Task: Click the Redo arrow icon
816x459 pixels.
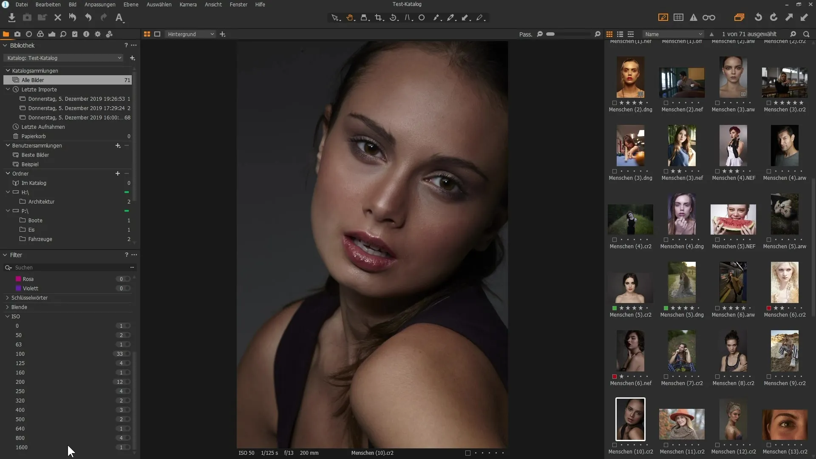Action: (103, 17)
